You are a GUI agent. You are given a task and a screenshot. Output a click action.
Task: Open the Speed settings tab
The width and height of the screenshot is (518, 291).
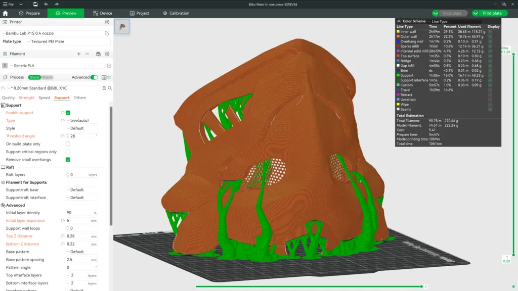coord(45,98)
